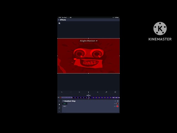This screenshot has height=133, width=177.
Task: Tap the date in the status bar
Action: click(64, 17)
